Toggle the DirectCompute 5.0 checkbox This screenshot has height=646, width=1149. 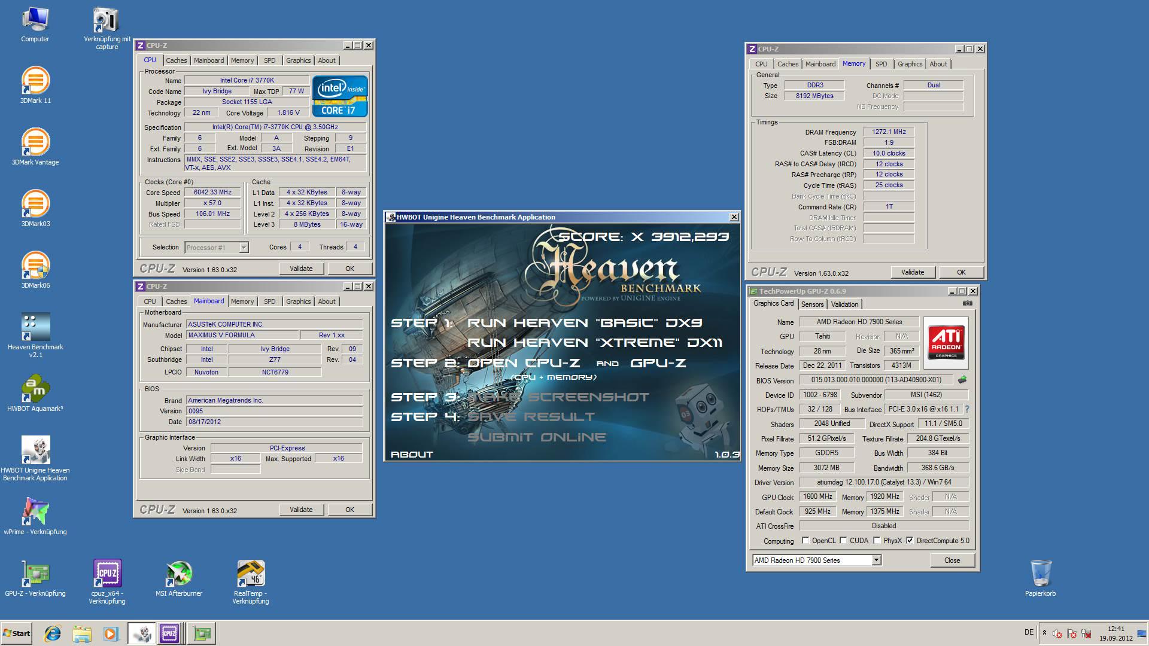[x=910, y=540]
